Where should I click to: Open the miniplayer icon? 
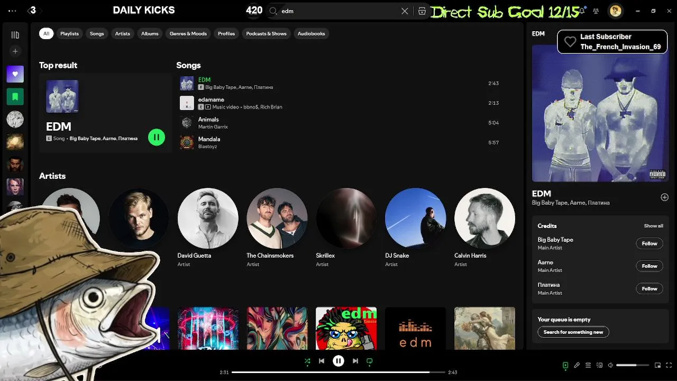657,365
